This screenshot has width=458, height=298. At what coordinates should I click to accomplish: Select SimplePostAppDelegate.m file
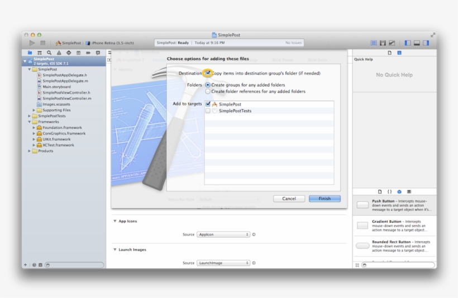pos(65,81)
